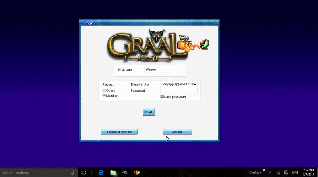Open the network status tray icon
This screenshot has width=318, height=177.
tap(278, 173)
